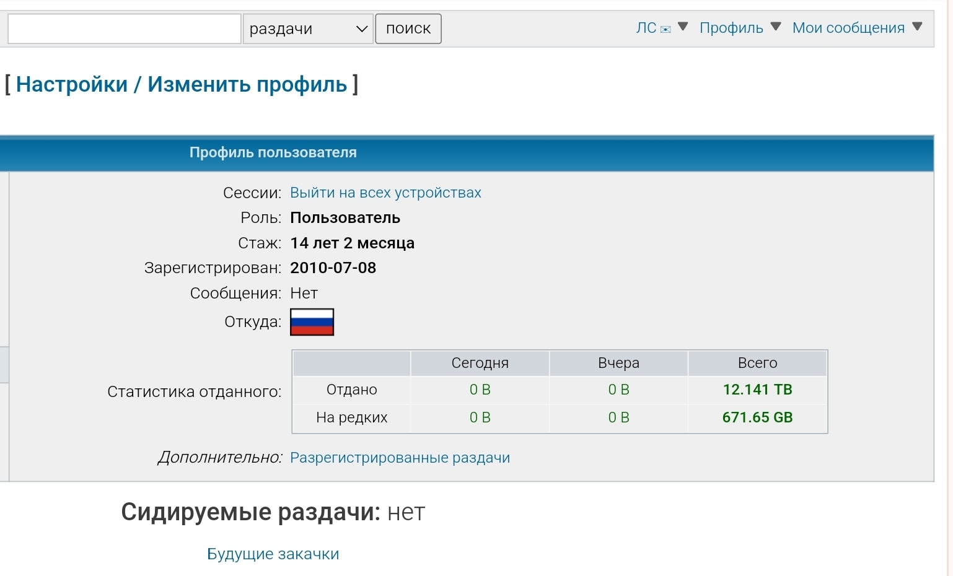
Task: Open the Будущие закачки link
Action: tap(273, 554)
